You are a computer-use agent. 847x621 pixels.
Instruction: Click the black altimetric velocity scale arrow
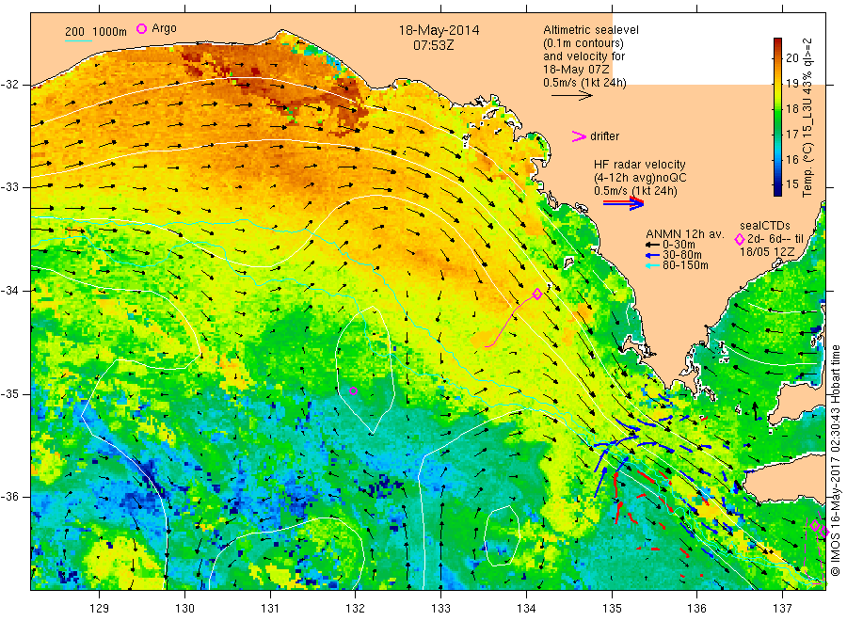572,96
